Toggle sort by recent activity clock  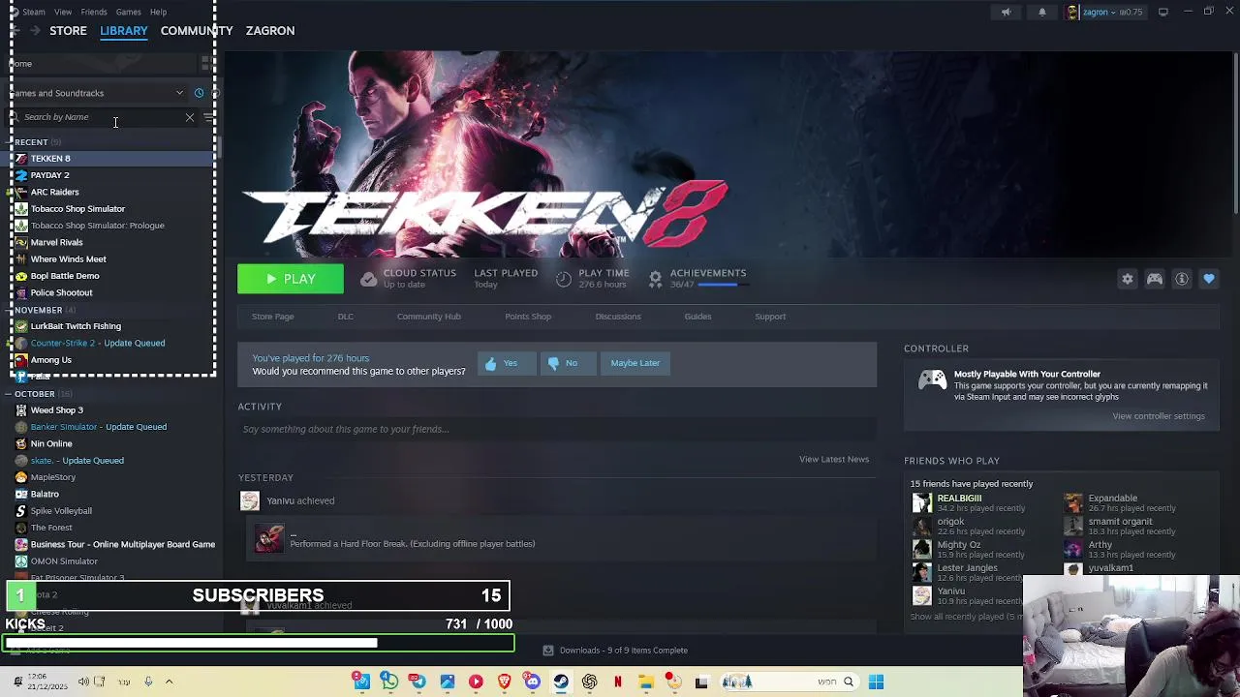click(199, 93)
